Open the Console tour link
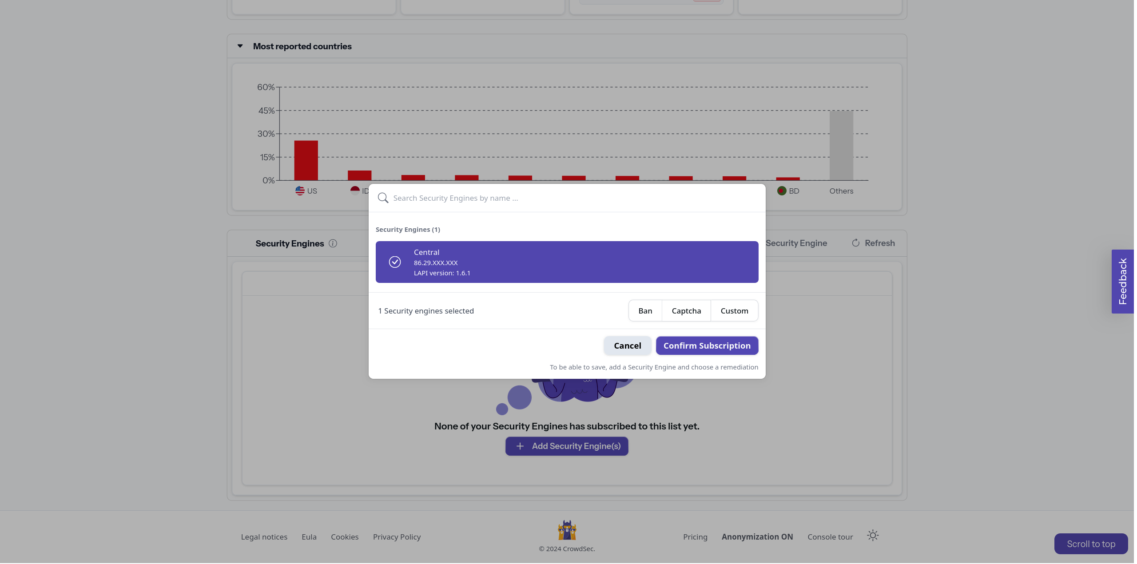 point(830,536)
